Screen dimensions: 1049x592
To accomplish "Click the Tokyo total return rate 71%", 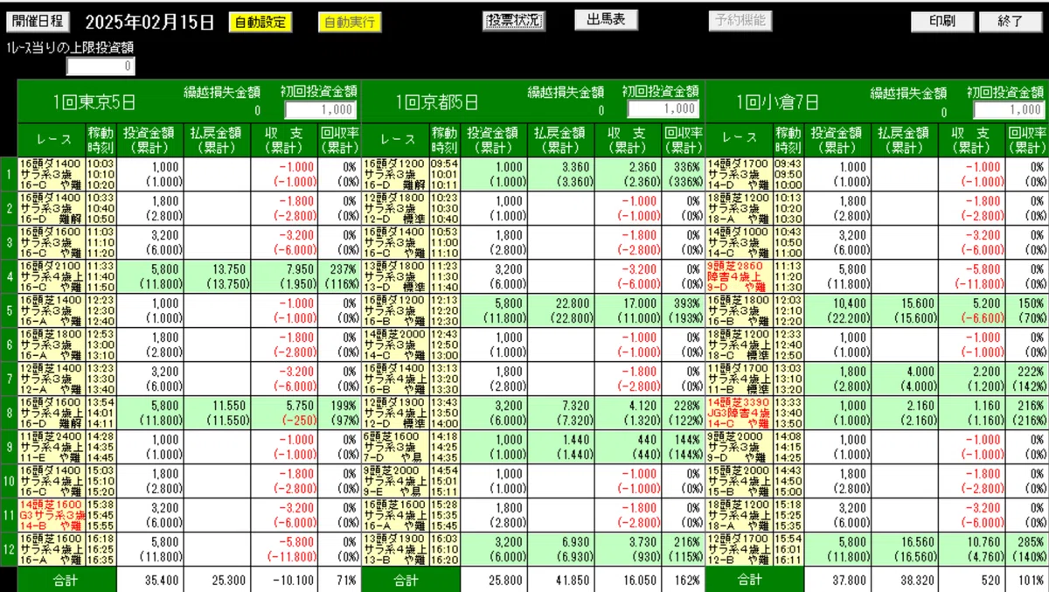I will point(347,580).
